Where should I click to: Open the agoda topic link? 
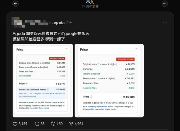(x=58, y=23)
